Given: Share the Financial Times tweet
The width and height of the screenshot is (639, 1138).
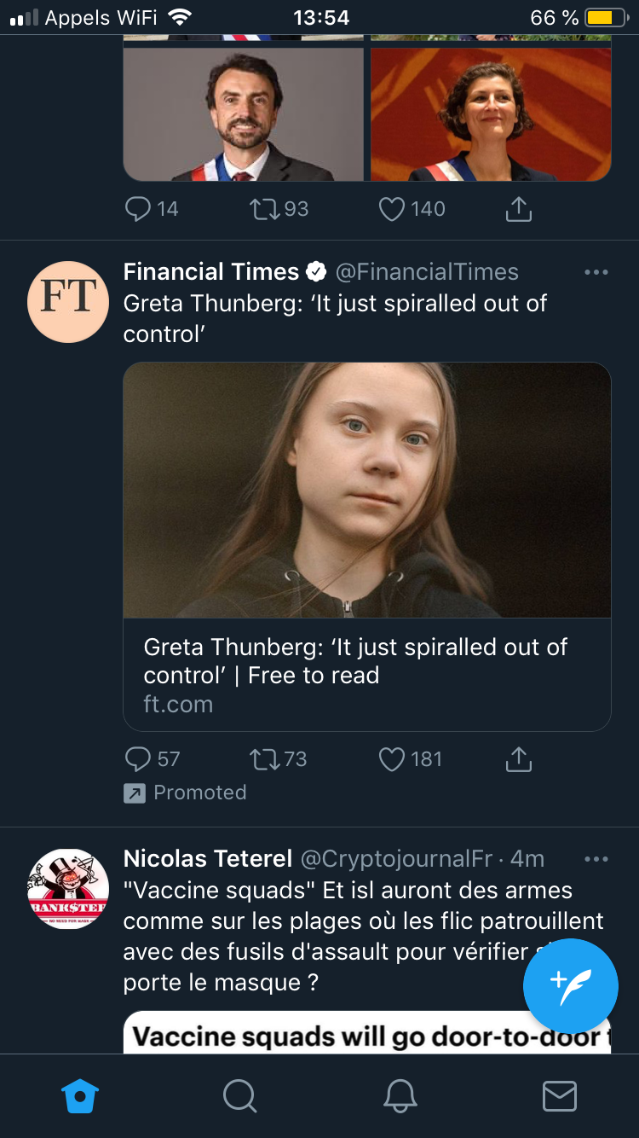Looking at the screenshot, I should pos(518,759).
